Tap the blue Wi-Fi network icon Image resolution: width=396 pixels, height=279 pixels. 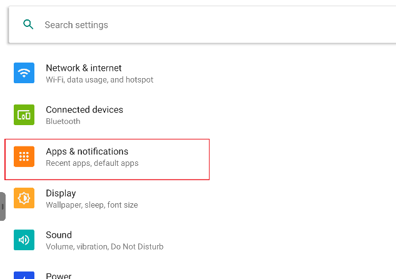tap(24, 73)
